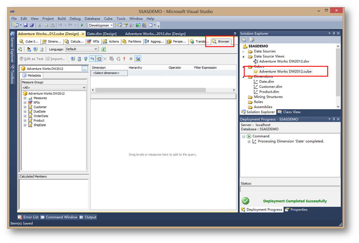The image size is (359, 243).
Task: Click the Paste icon in main toolbar
Action: pos(52,25)
